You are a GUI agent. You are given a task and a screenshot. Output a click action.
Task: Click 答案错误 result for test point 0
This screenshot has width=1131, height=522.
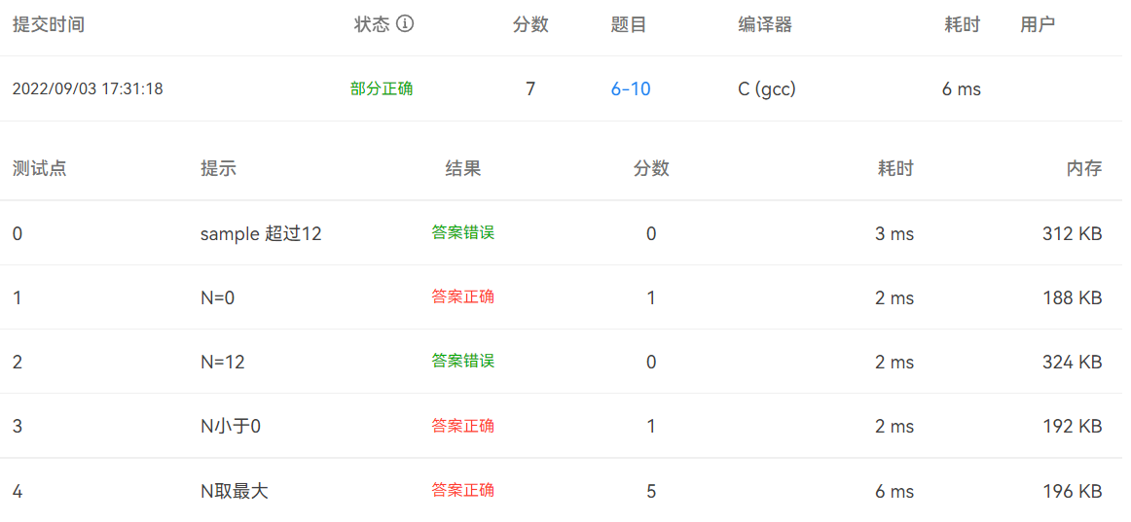tap(463, 233)
